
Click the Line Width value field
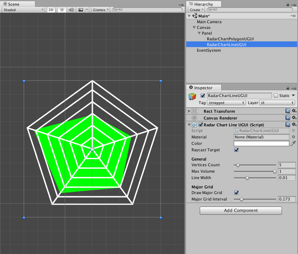coord(287,178)
